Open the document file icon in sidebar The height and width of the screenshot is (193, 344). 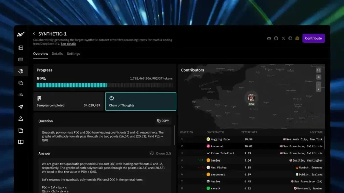[20, 130]
